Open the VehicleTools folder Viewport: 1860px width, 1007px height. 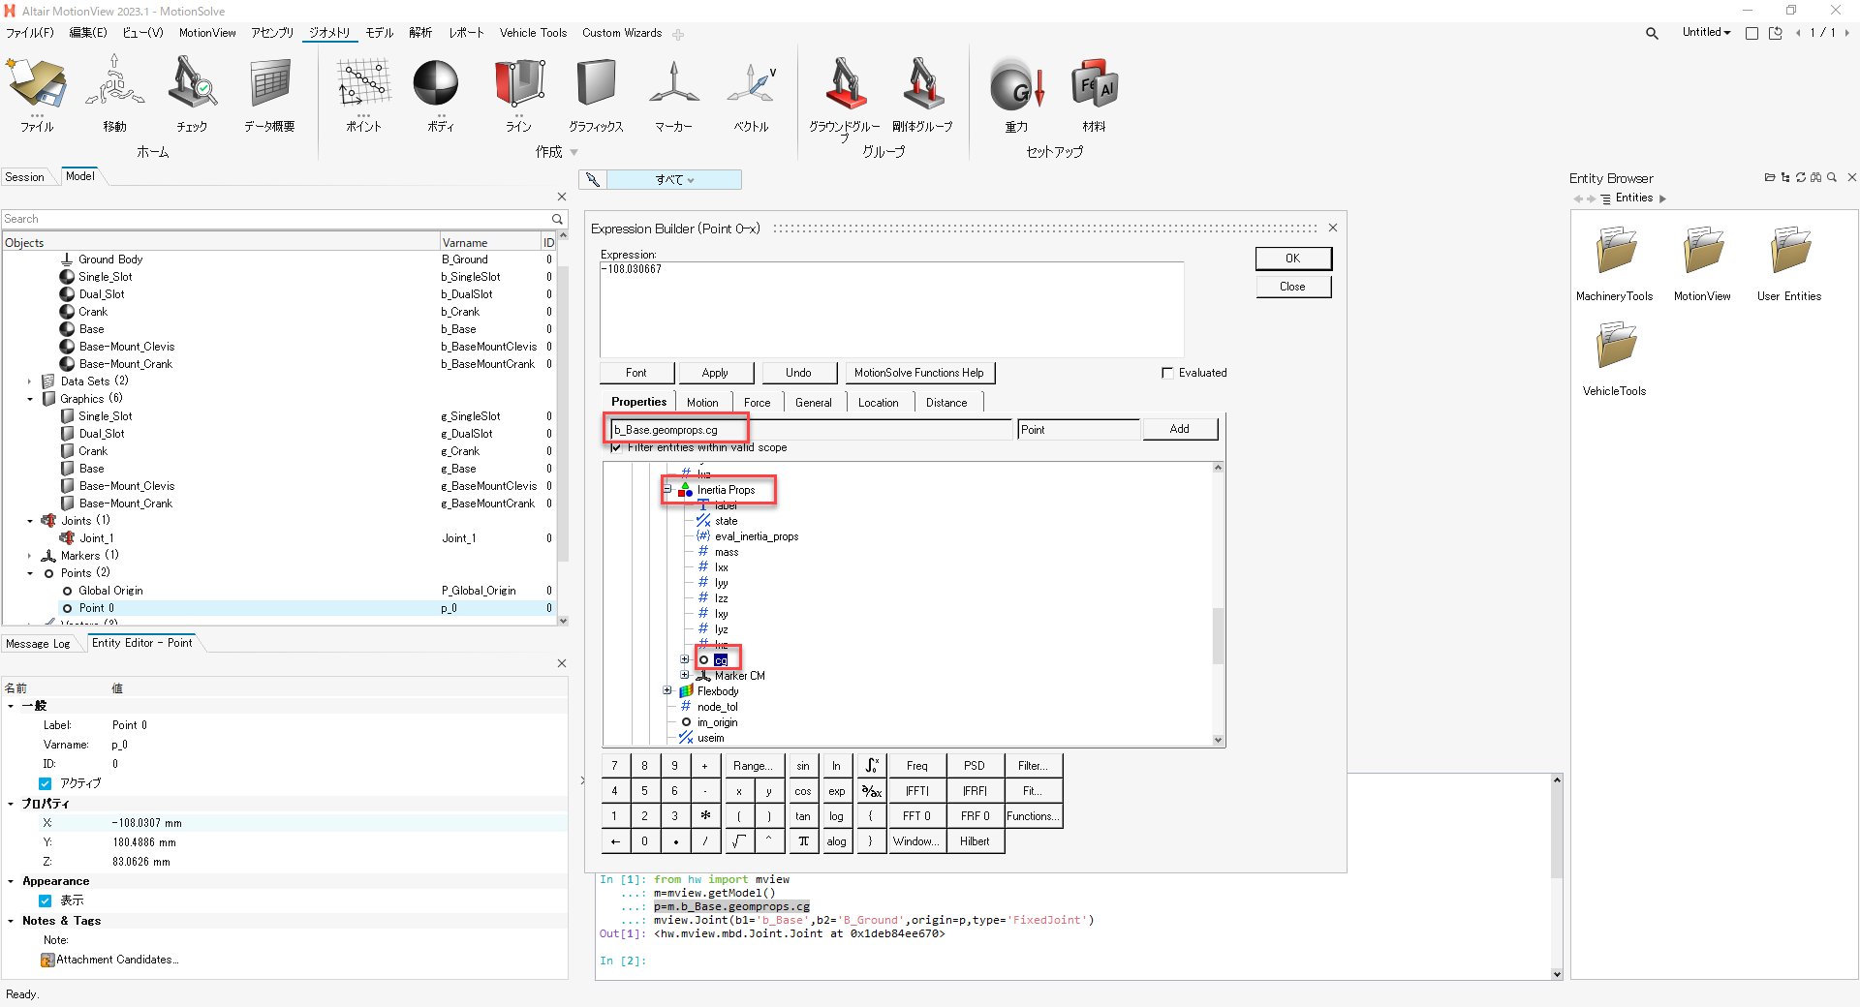pos(1615,358)
